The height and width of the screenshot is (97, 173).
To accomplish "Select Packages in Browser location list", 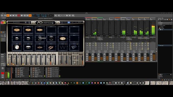I will point(162,27).
